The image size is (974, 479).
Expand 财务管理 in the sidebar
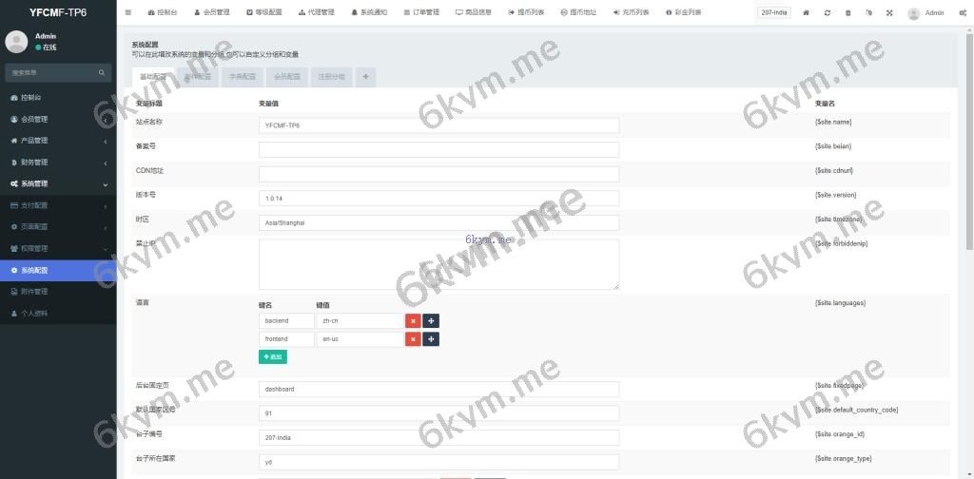tap(58, 163)
